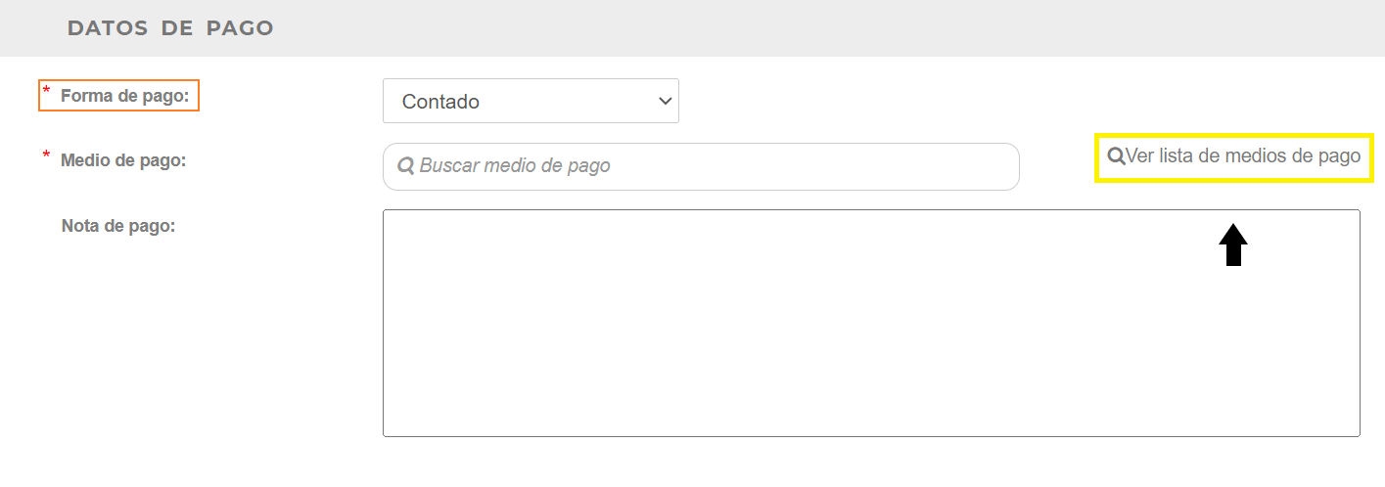Click the Medio de pago label
This screenshot has width=1385, height=487.
click(x=123, y=159)
